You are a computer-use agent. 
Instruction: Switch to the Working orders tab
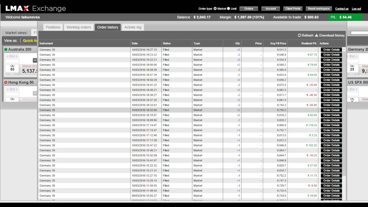78,27
